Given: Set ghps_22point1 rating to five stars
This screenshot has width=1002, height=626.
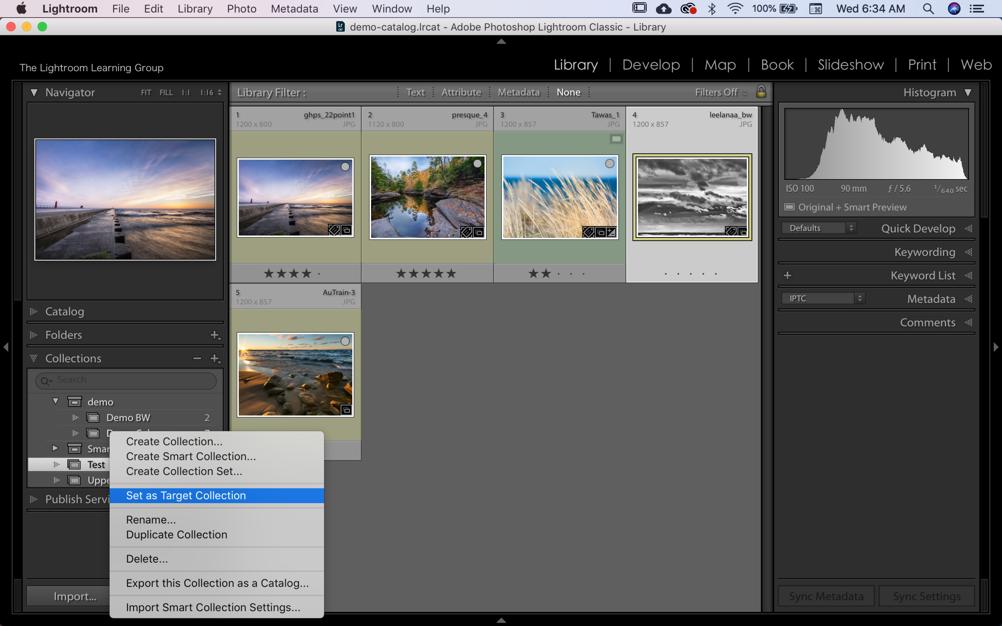Looking at the screenshot, I should 319,274.
